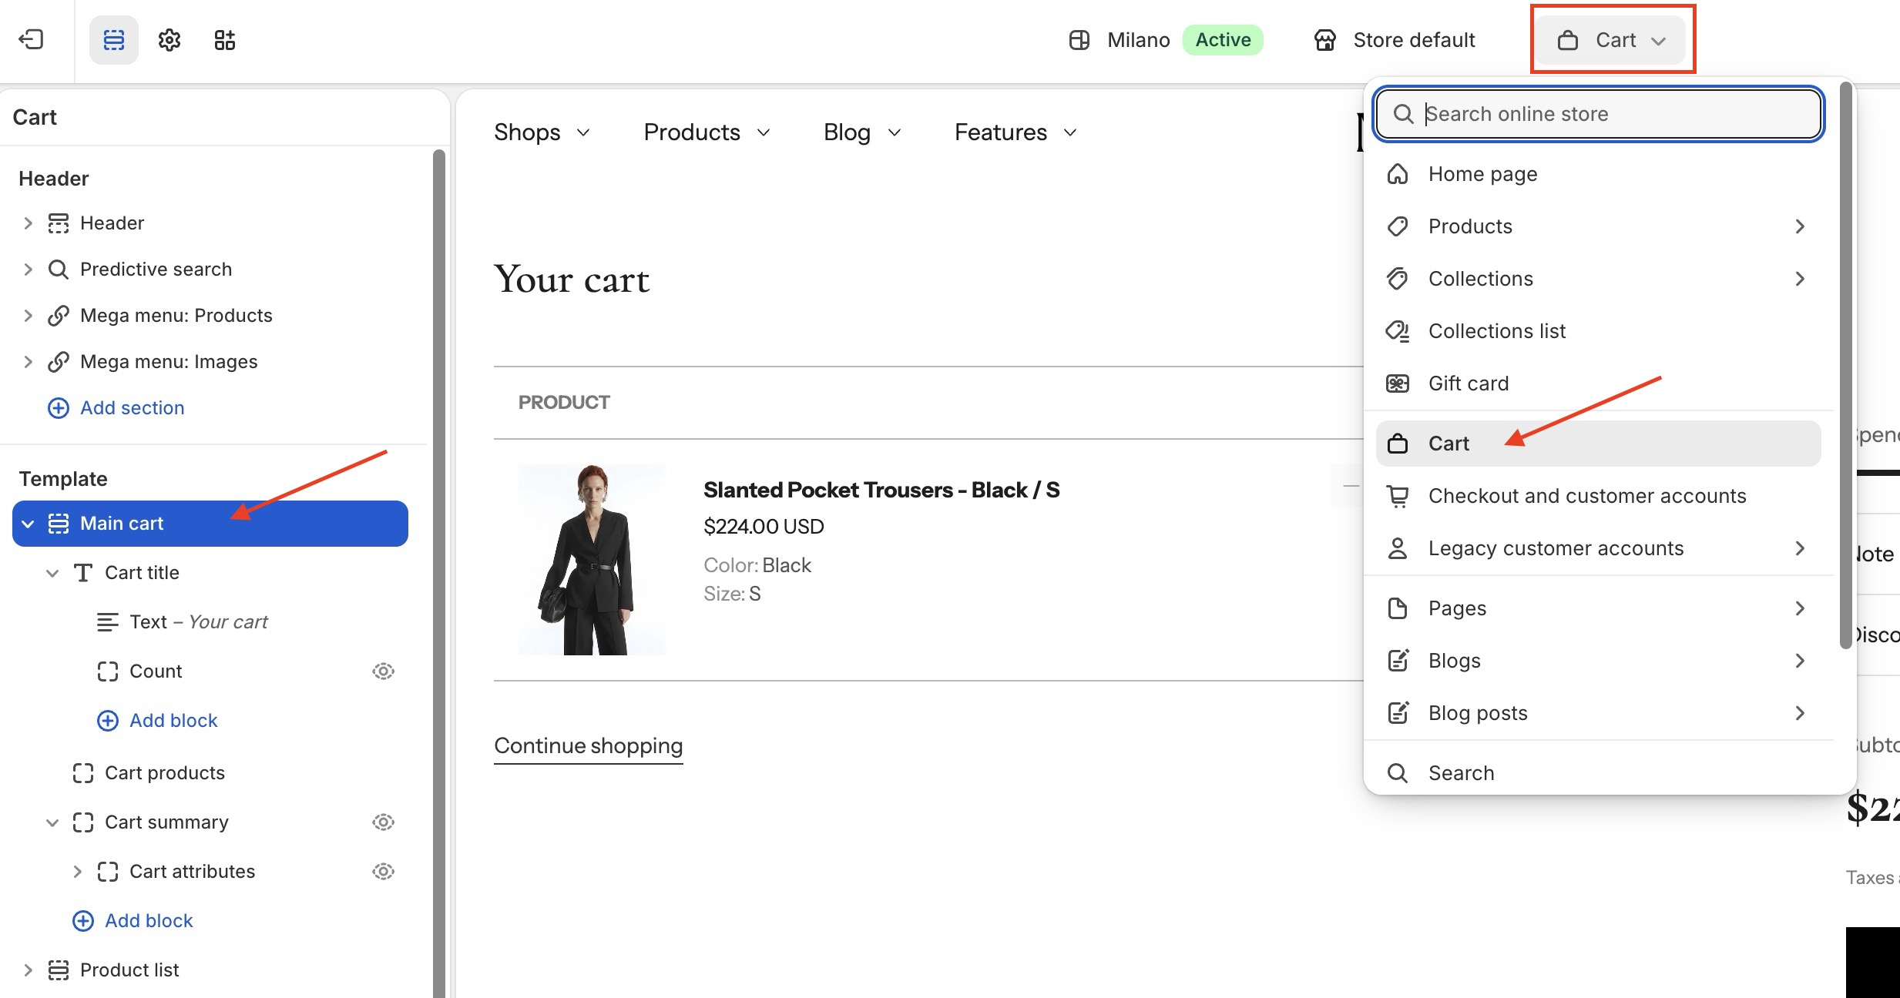Open the Blog navigation menu
The height and width of the screenshot is (998, 1900).
click(x=862, y=132)
